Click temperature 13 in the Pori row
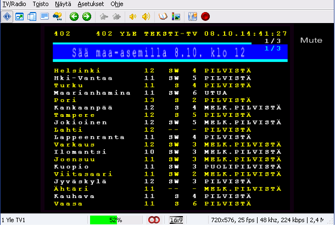Image resolution: width=335 pixels, height=226 pixels. point(149,100)
